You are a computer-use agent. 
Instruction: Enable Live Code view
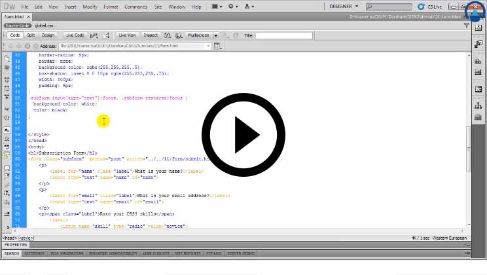75,35
